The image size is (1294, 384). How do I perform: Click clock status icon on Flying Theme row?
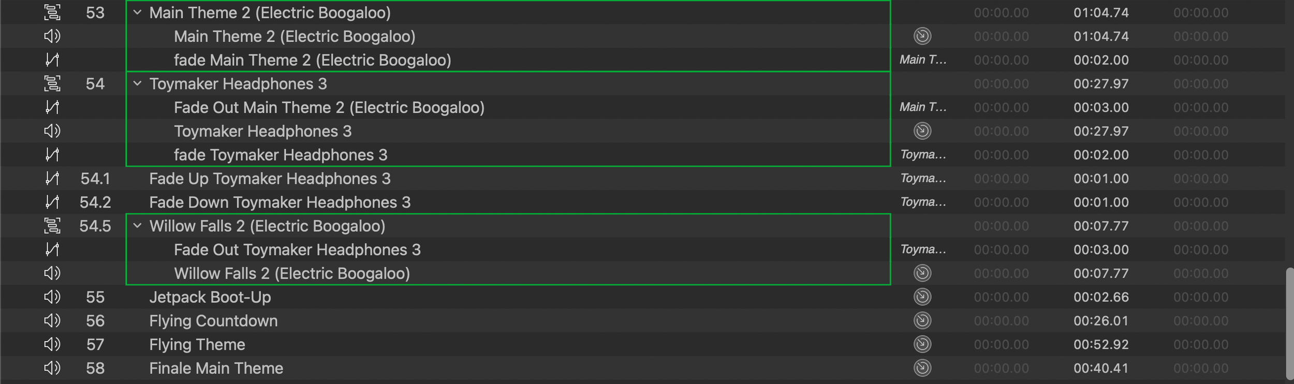(x=922, y=344)
